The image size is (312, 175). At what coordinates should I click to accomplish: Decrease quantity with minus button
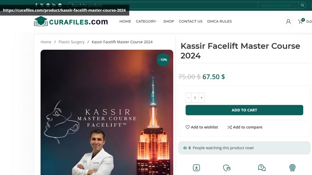188,98
